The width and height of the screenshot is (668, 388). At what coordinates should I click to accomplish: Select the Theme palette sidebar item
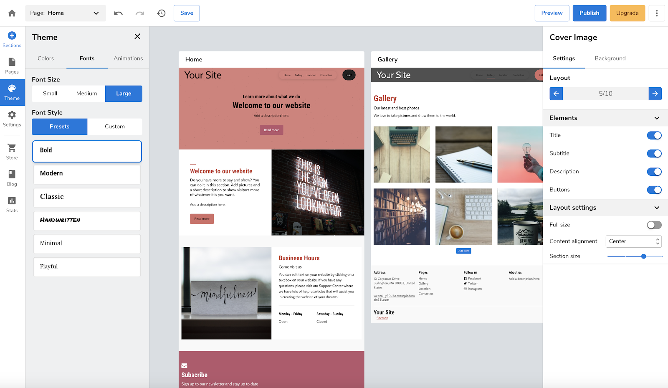(12, 92)
